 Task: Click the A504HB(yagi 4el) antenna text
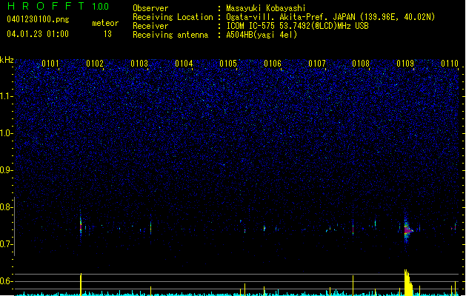tap(262, 35)
